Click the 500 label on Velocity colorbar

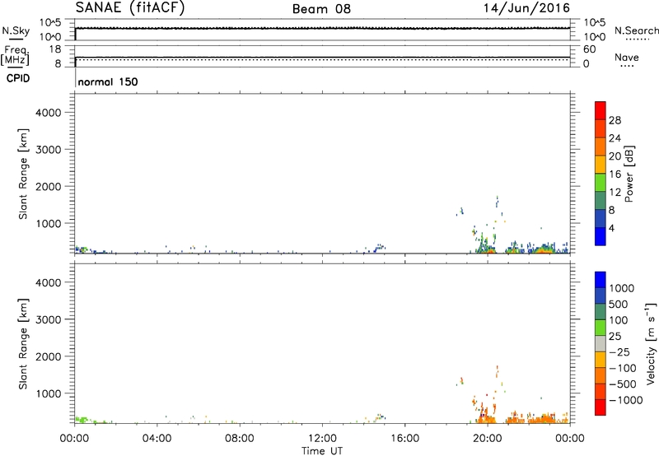[x=619, y=305]
